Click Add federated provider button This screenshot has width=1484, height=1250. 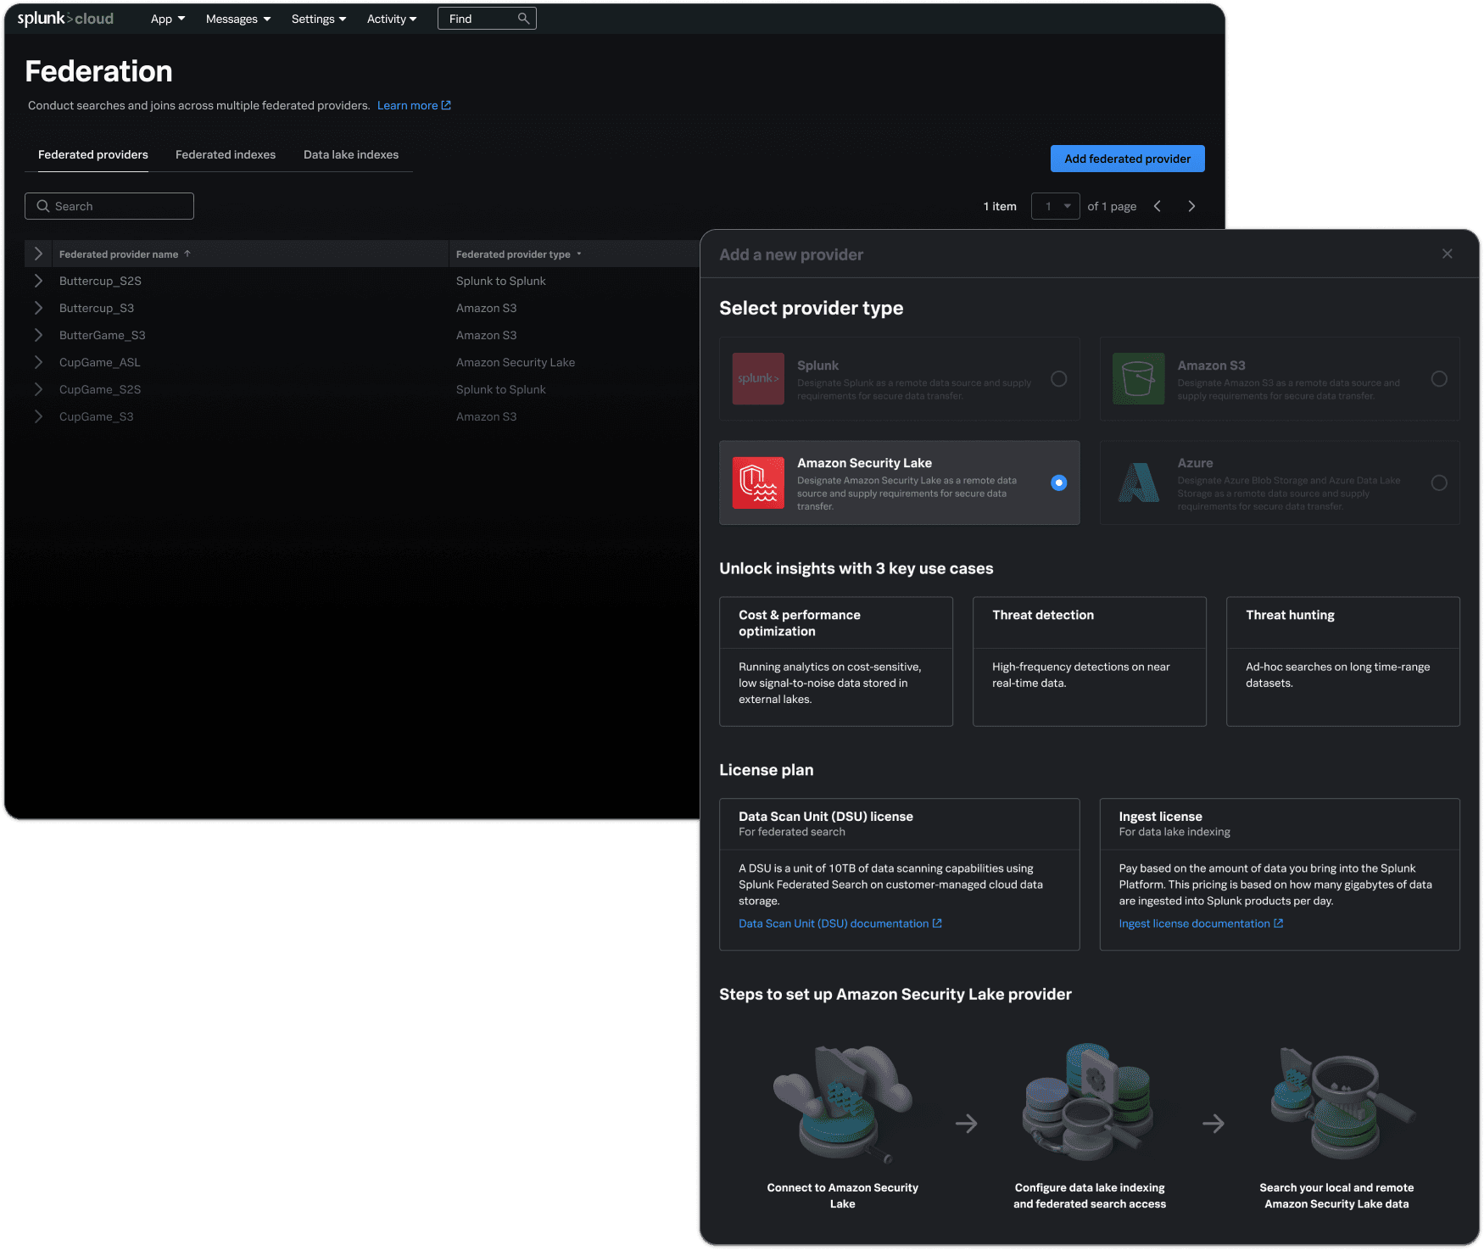tap(1127, 159)
